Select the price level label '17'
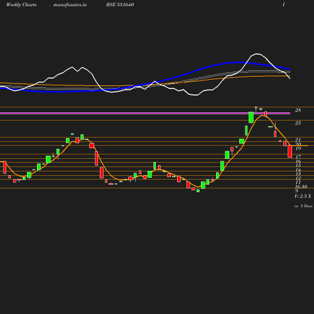314x314 pixels. click(x=298, y=157)
